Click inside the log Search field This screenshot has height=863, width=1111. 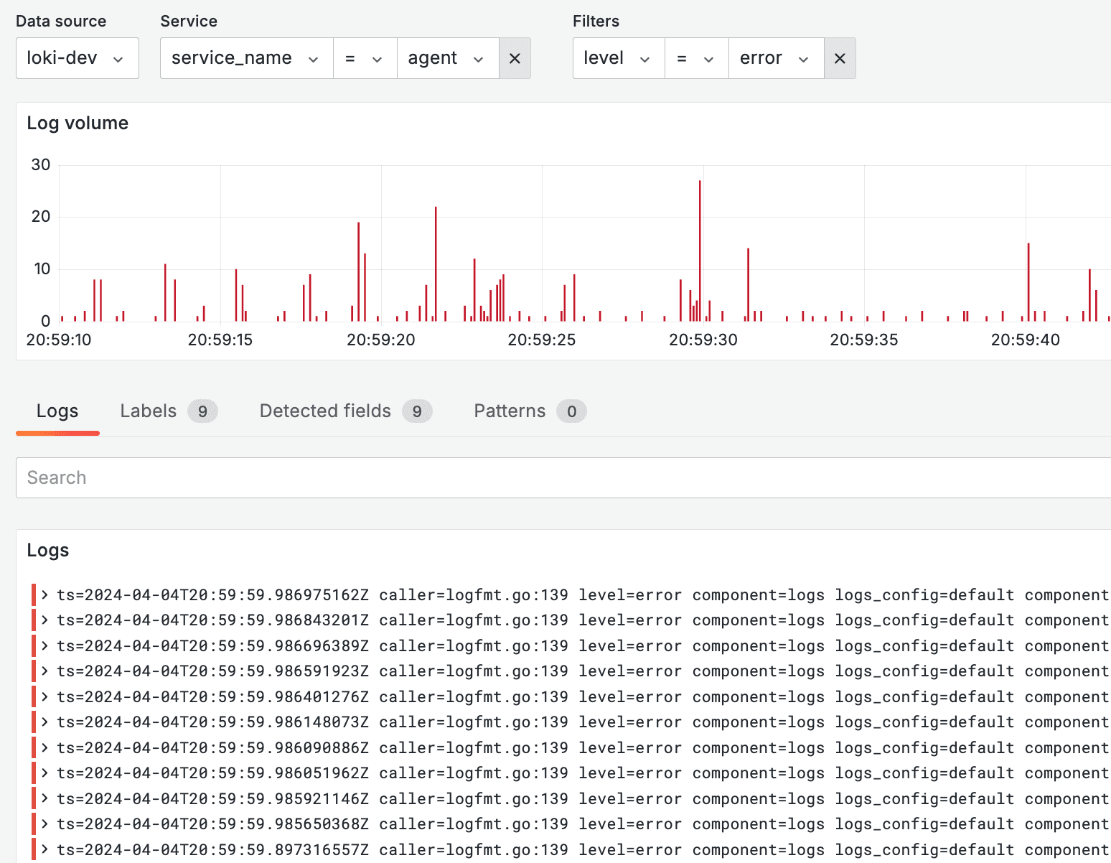[287, 477]
